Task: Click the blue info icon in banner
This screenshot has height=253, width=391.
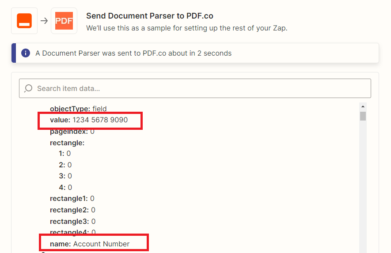Action: click(26, 53)
